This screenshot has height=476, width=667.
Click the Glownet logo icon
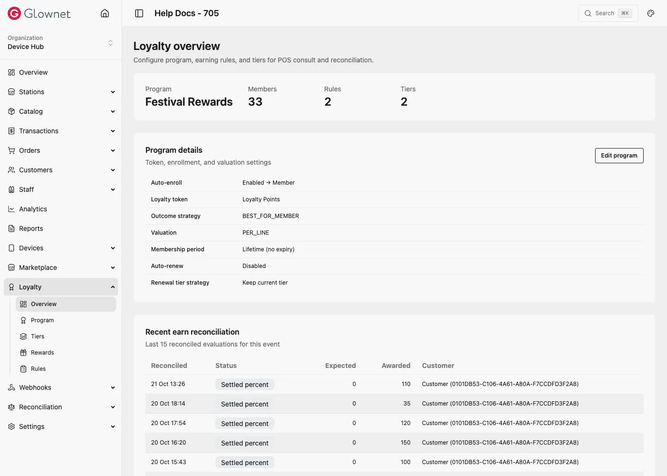14,13
